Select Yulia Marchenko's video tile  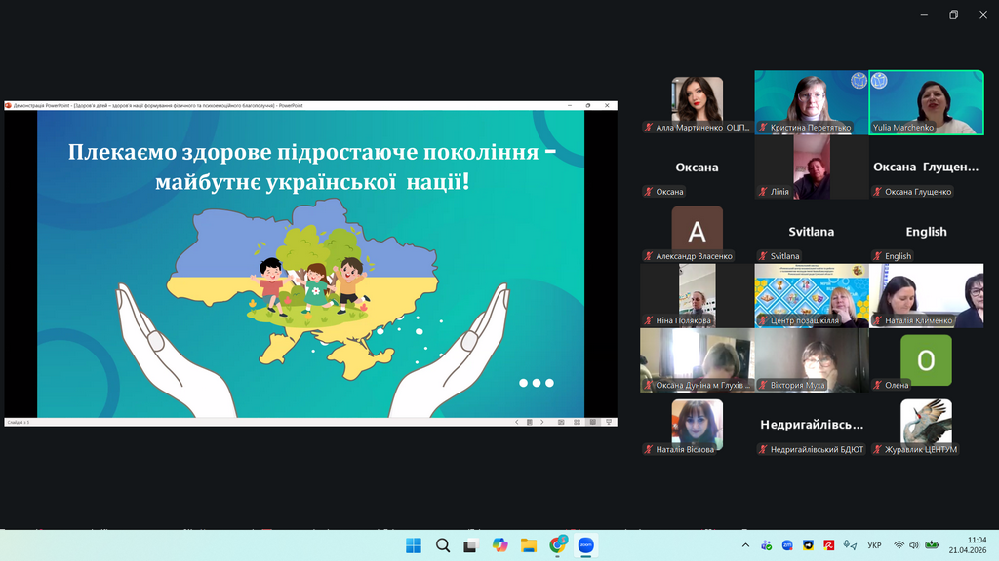coord(926,102)
